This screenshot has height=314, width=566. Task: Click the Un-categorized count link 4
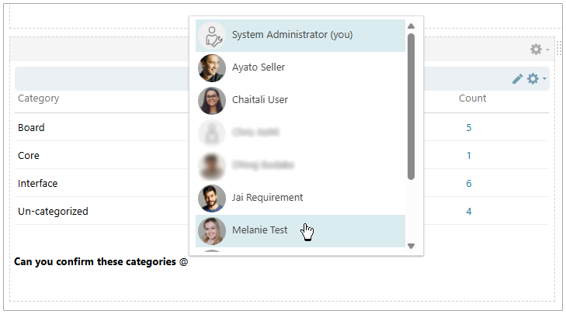tap(469, 212)
